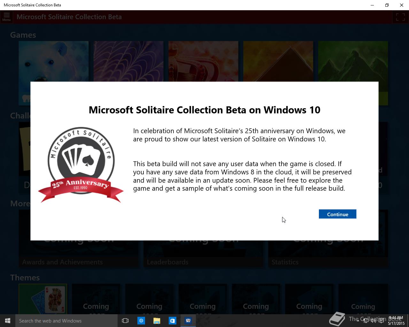The image size is (409, 327).
Task: Close the Microsoft Solitaire Collection Beta window
Action: point(402,5)
